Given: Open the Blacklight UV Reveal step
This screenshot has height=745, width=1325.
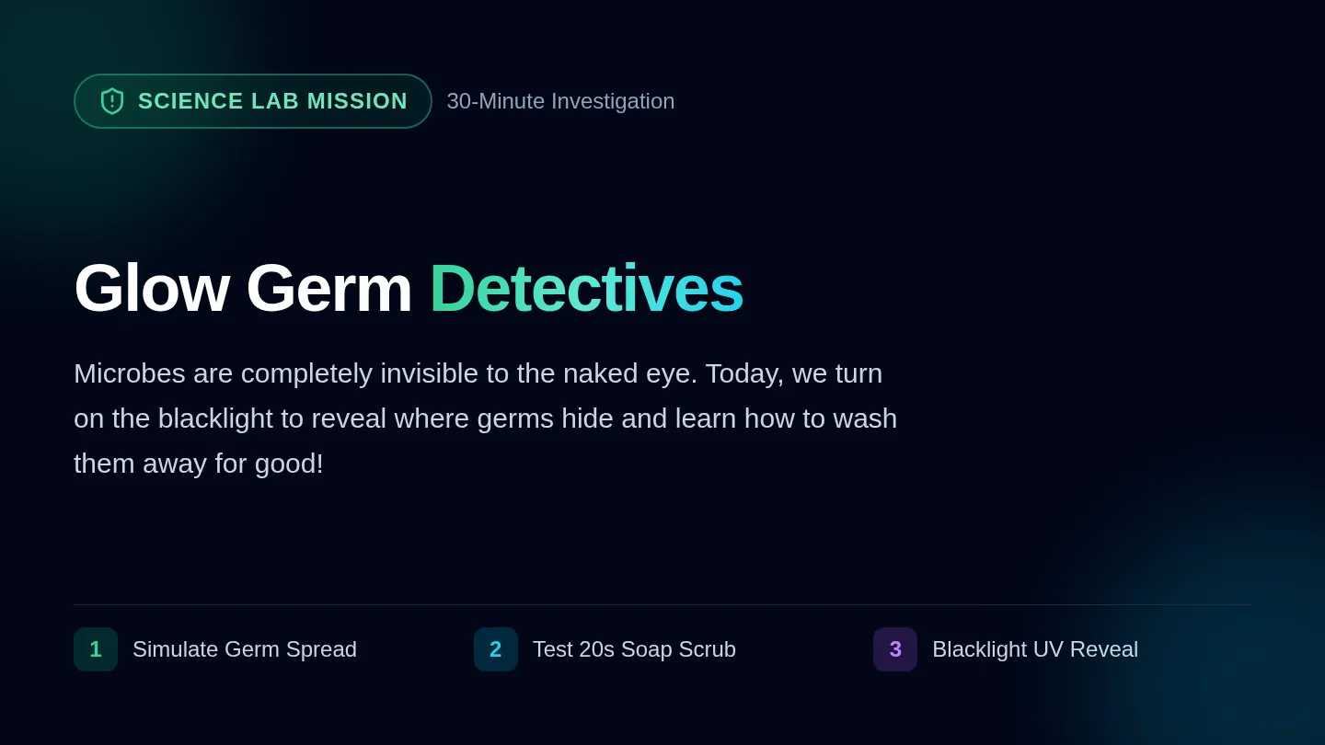Looking at the screenshot, I should 1035,649.
